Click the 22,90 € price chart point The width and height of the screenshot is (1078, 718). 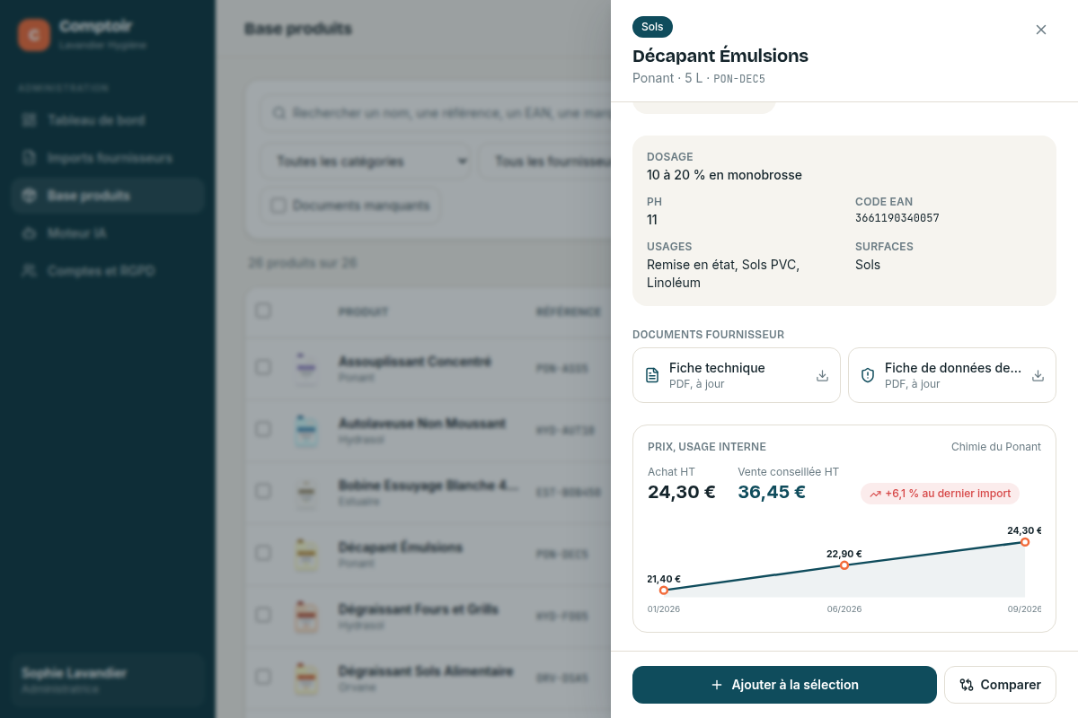[x=844, y=565]
